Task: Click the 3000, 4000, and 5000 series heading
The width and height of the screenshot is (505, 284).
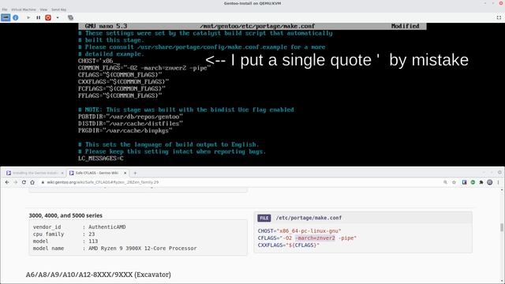Action: pyautogui.click(x=65, y=215)
